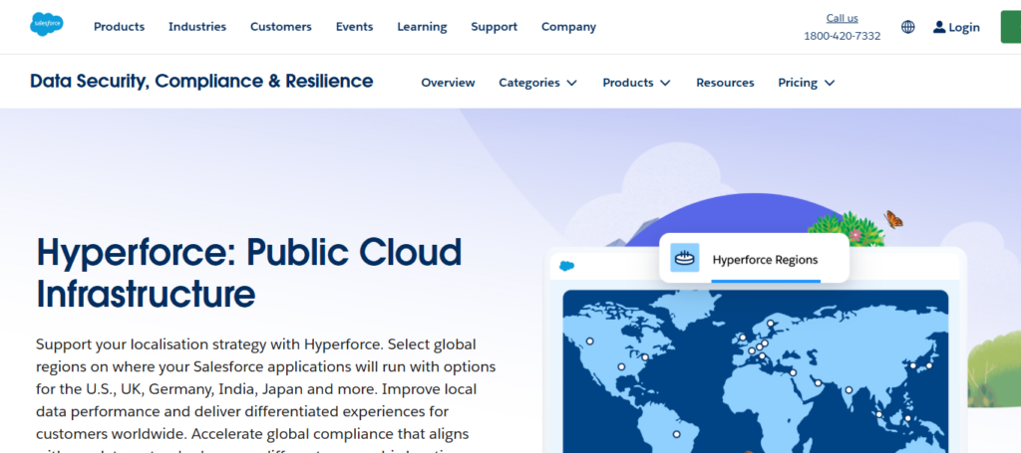Viewport: 1021px width, 453px height.
Task: Open the Support menu
Action: coord(495,27)
